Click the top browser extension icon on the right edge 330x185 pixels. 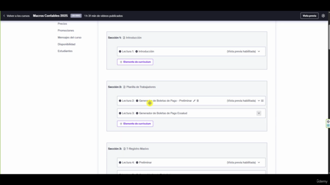point(328,122)
